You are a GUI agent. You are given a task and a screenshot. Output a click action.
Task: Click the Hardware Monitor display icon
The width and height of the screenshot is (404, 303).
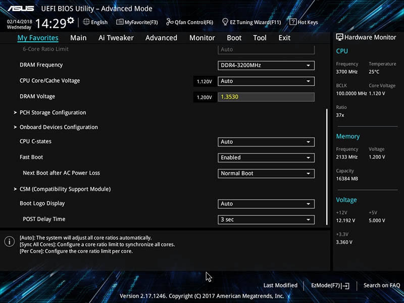339,37
